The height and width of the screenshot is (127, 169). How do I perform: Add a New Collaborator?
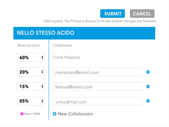[x=73, y=114]
